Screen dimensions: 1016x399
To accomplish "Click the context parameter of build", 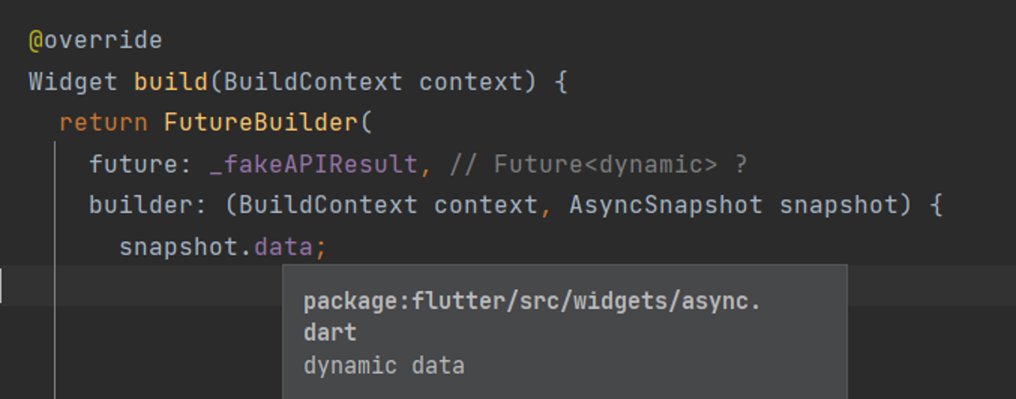I will point(470,82).
